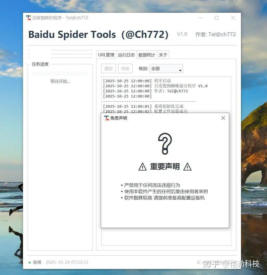This screenshot has width=267, height=275.
Task: Click the 就绪 status text
Action: (x=37, y=262)
